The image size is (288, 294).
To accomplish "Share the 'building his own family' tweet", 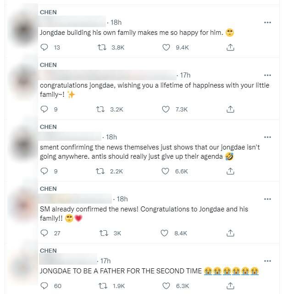I will tap(231, 47).
